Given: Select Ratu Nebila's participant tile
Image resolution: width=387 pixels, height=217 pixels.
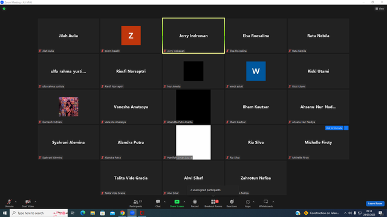Looking at the screenshot, I should [318, 36].
